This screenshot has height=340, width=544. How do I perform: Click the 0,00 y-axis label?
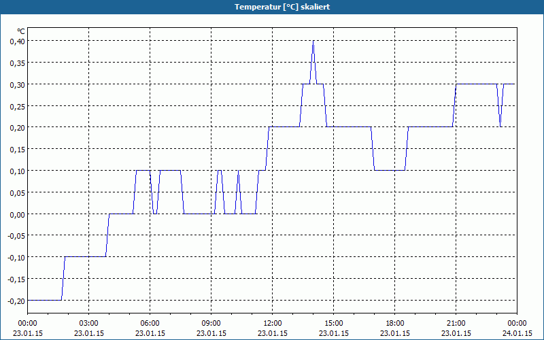(x=18, y=214)
